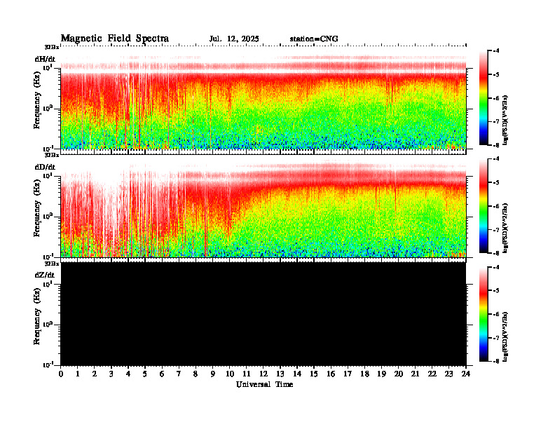The width and height of the screenshot is (555, 429).
Task: Click the "Magnetic Field Spectra" title
Action: tap(115, 39)
